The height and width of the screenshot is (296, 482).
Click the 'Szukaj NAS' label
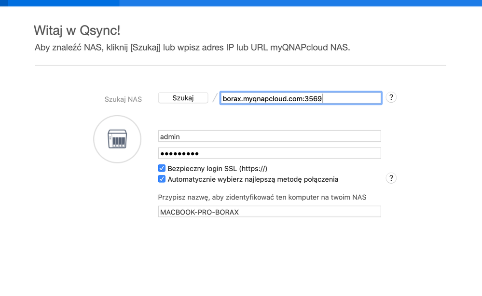pos(123,99)
